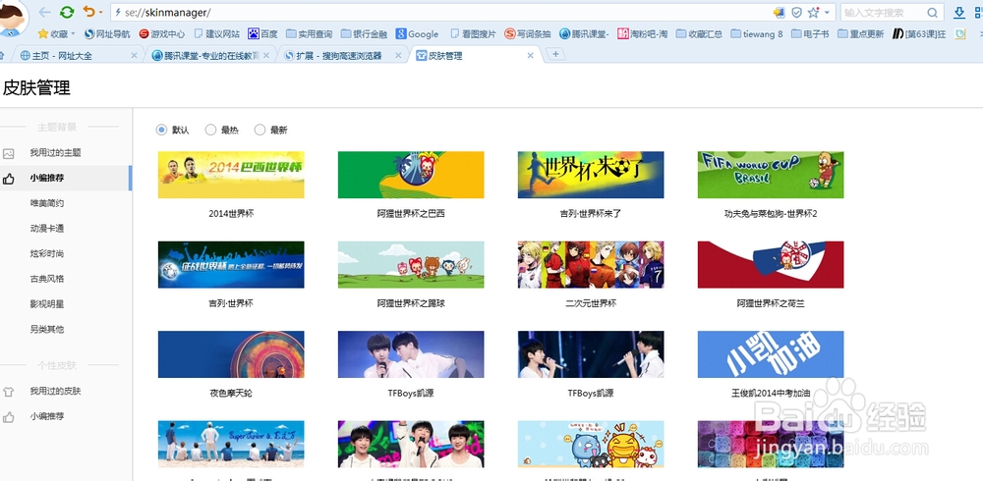Choose the 阿狸世界杯之荷兰 theme thumbnail
Screen dimensions: 983x481
771,264
